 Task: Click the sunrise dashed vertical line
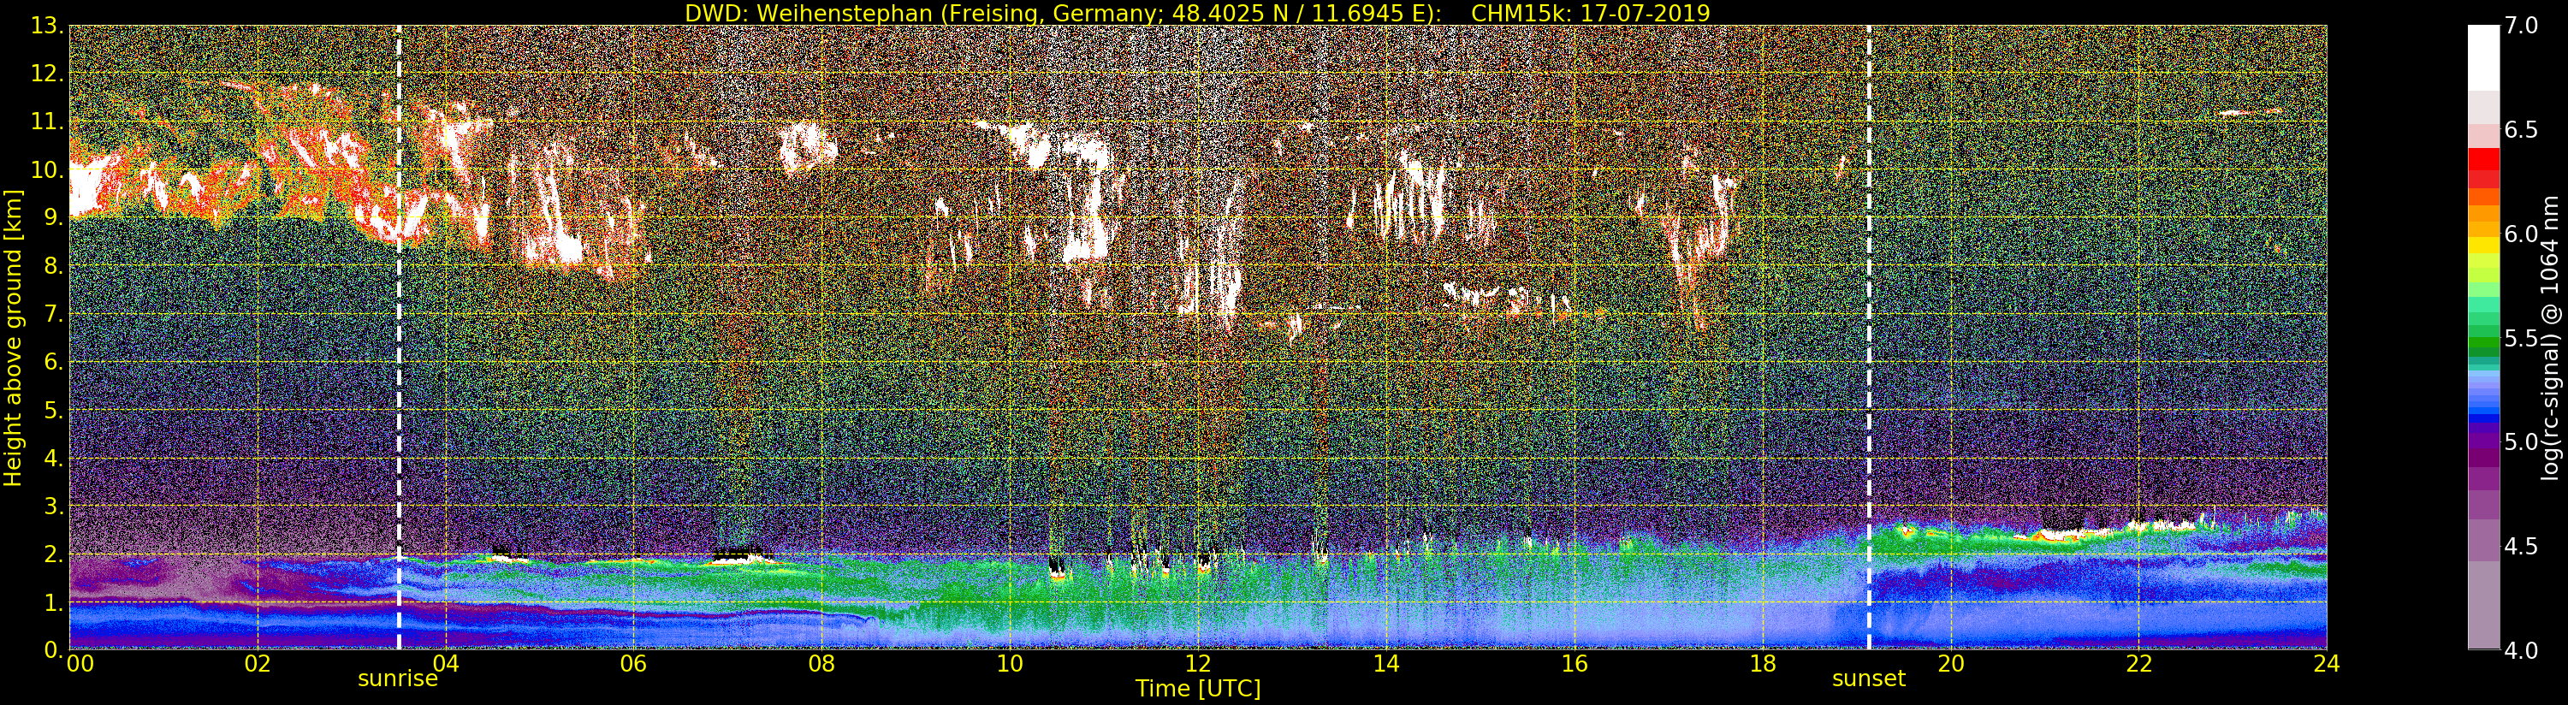399,337
